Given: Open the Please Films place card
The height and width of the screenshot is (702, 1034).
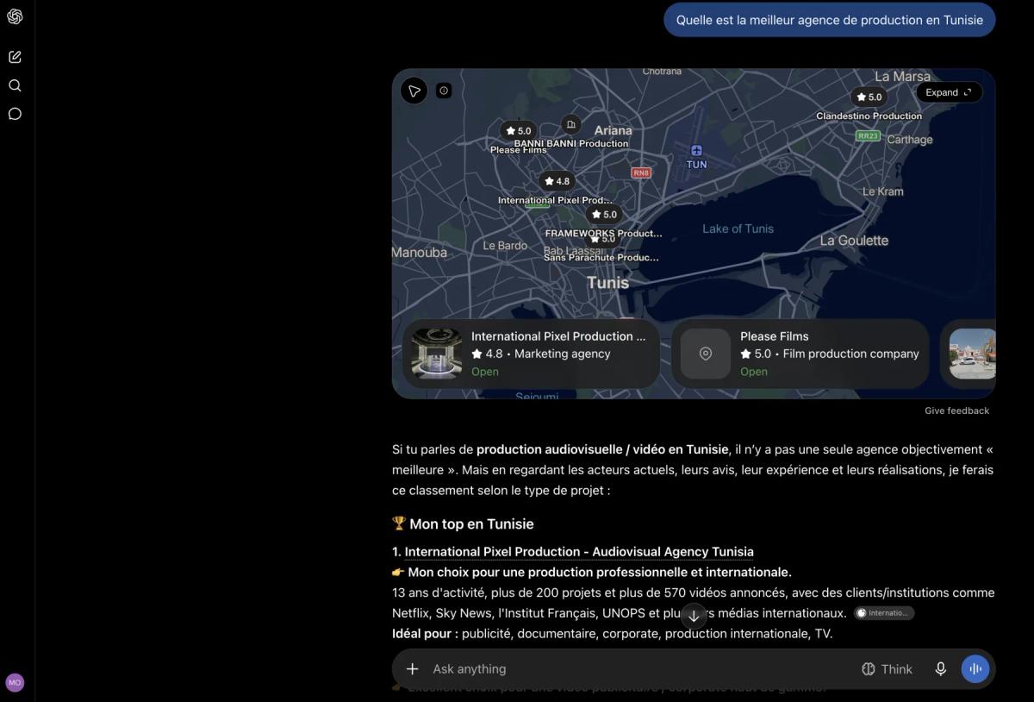Looking at the screenshot, I should (x=800, y=354).
